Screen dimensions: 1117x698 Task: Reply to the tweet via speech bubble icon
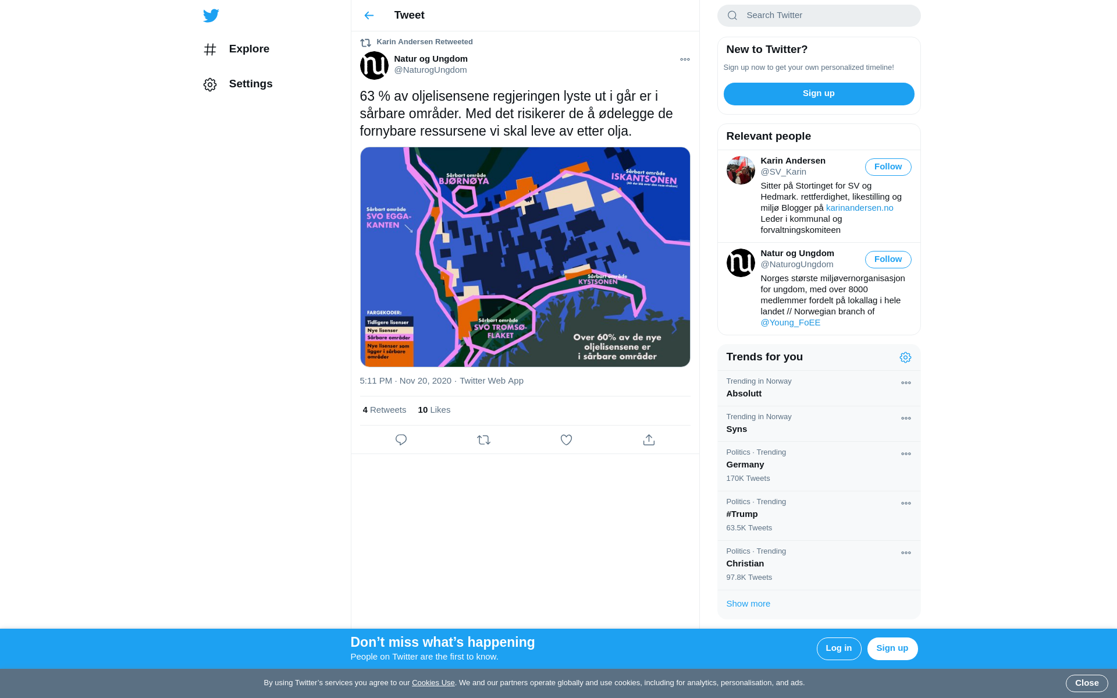(401, 440)
